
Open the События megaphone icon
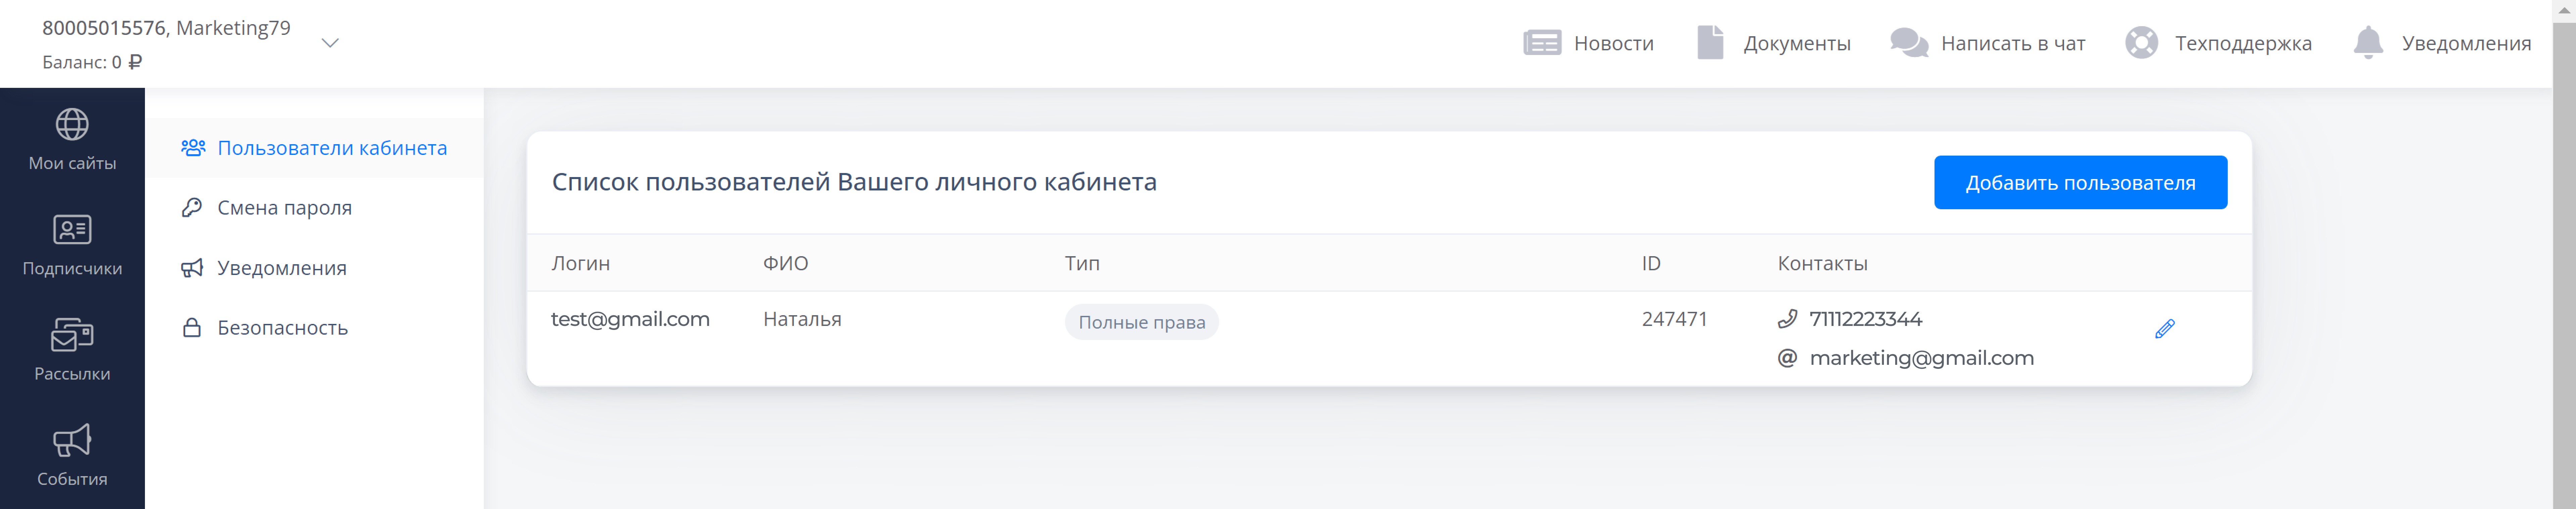point(72,440)
